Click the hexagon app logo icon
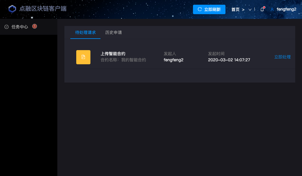This screenshot has height=176, width=302. (x=12, y=9)
